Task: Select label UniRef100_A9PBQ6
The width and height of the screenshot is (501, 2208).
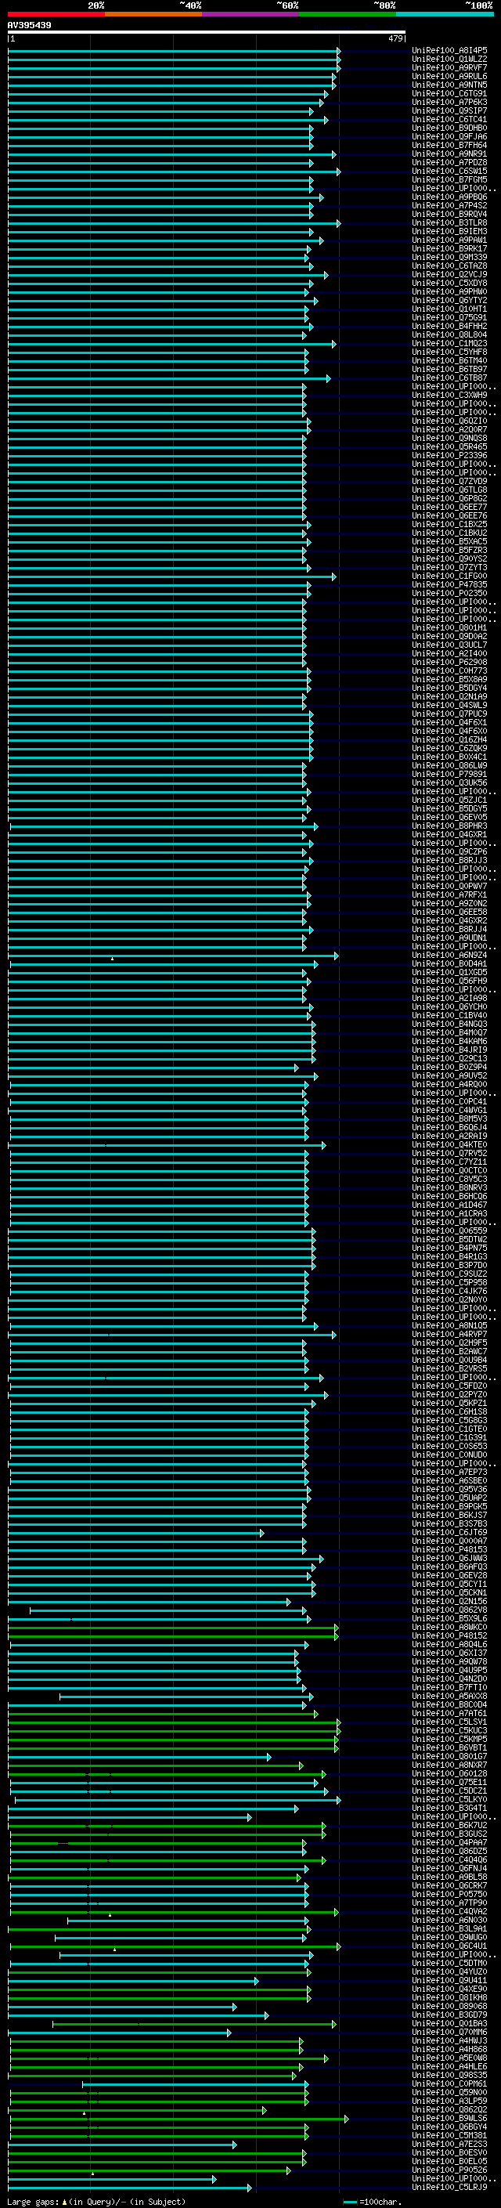Action: tap(449, 197)
